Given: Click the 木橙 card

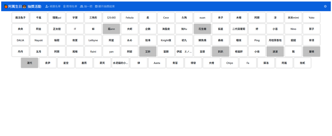Looking at the screenshot, I should (239, 17).
